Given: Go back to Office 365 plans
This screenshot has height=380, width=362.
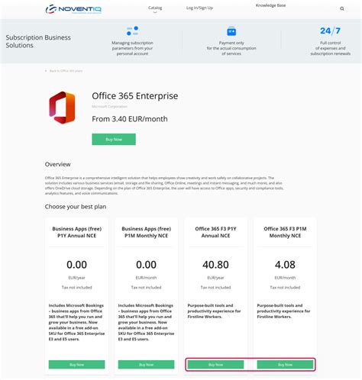Looking at the screenshot, I should pos(64,71).
